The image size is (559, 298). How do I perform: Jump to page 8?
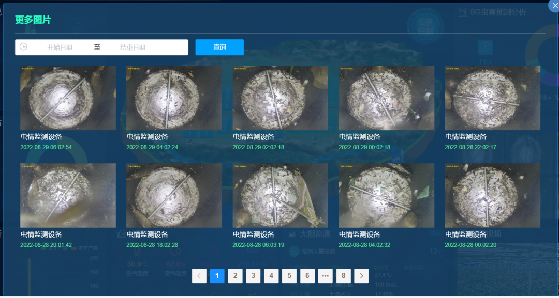click(x=343, y=276)
